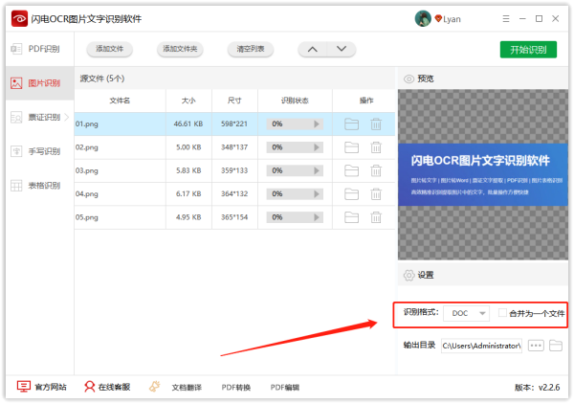Expand the 票证识别 sidebar chevron

pos(66,118)
